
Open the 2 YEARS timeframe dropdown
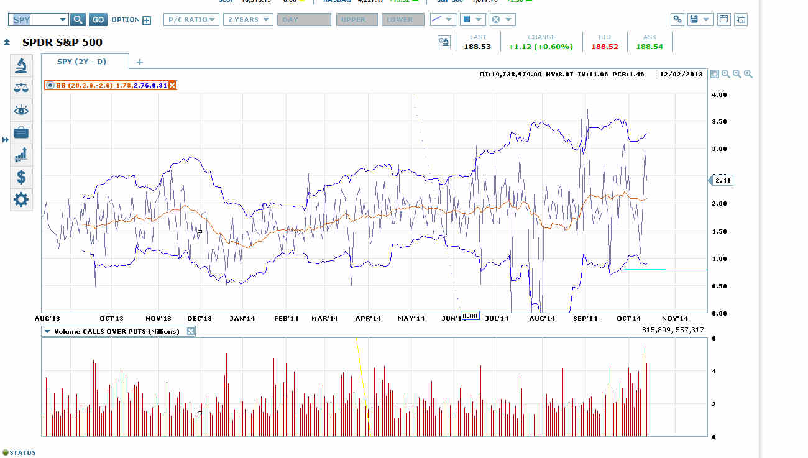pos(248,20)
